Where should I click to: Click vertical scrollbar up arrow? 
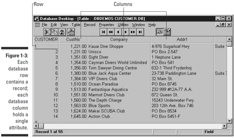tap(230, 39)
